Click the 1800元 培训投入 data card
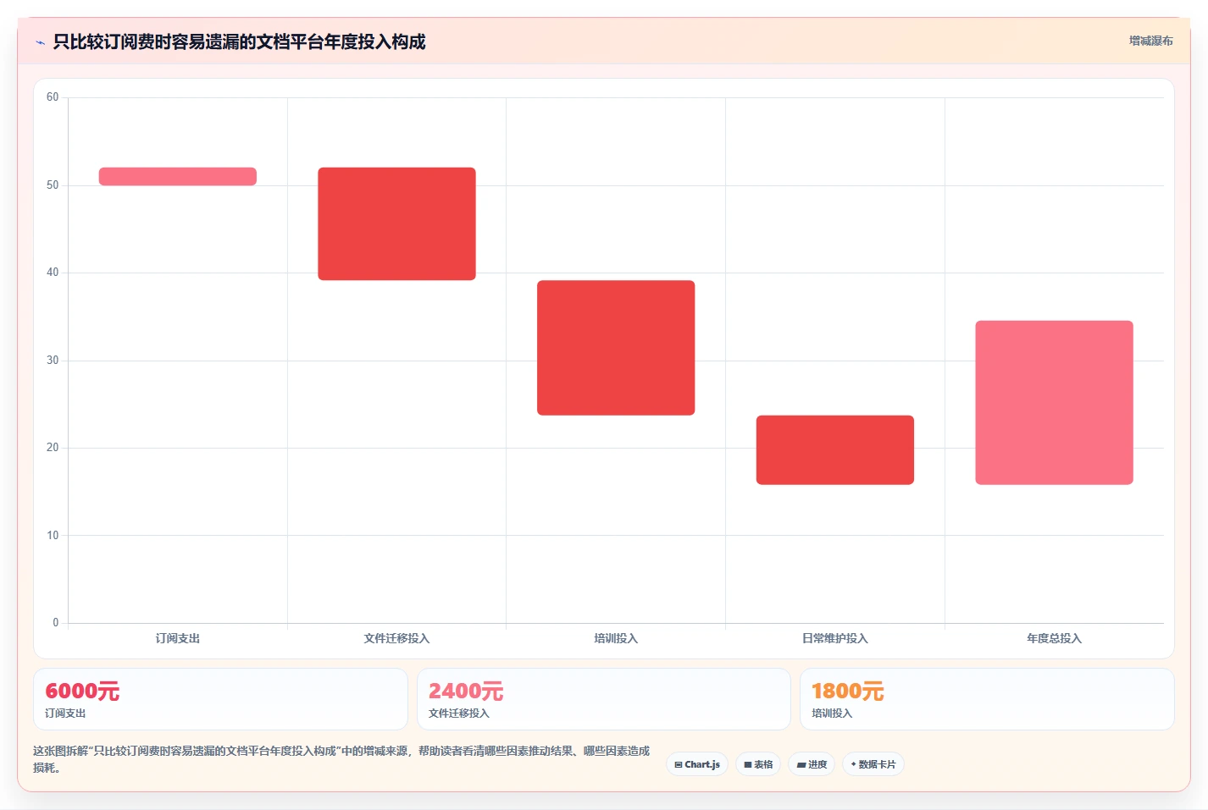Viewport: 1208px width, 810px height. [x=987, y=699]
